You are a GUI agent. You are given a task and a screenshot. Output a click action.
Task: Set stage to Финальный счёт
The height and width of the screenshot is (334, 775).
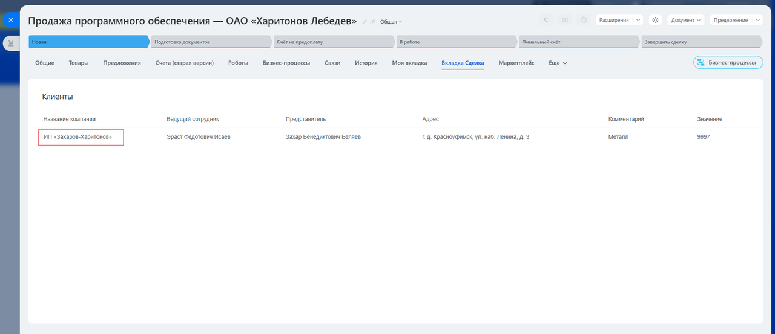point(579,42)
